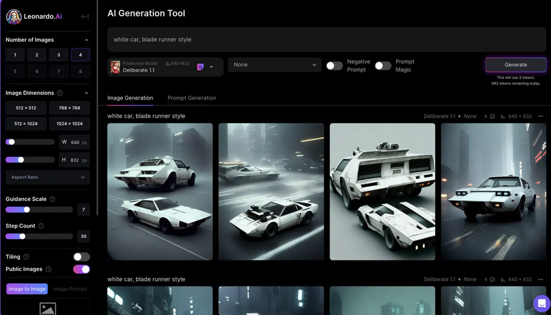Viewport: 551px width, 315px height.
Task: Switch to Image Generation tab
Action: 130,98
